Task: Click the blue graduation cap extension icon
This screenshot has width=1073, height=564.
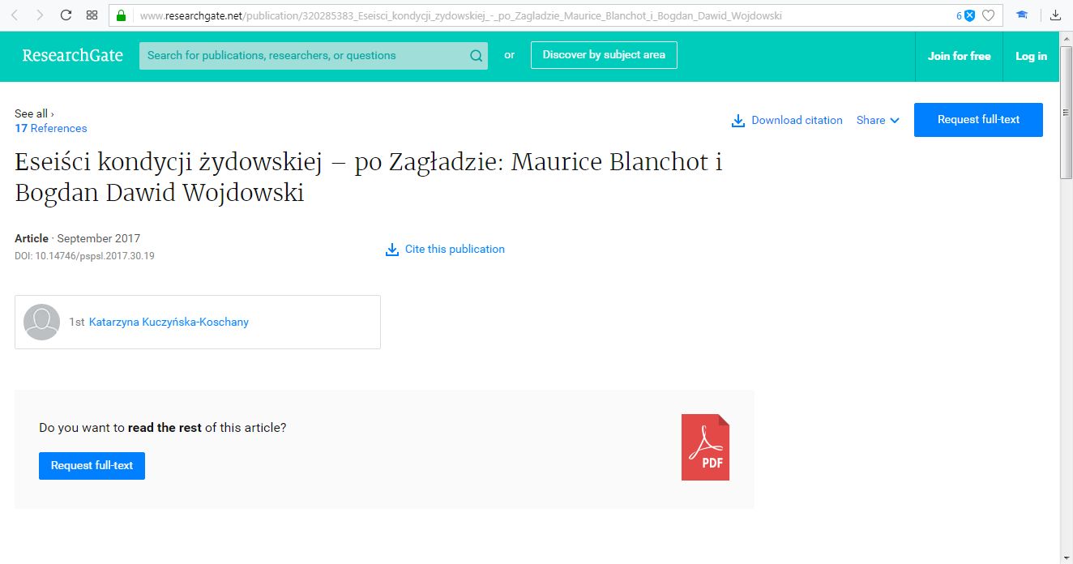Action: click(x=1021, y=15)
